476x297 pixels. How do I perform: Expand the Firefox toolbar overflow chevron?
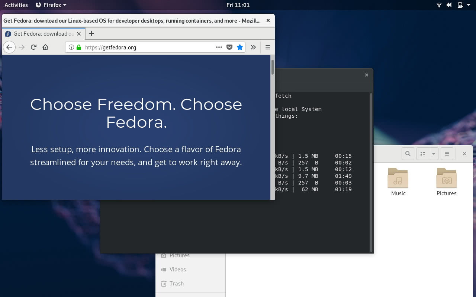253,47
